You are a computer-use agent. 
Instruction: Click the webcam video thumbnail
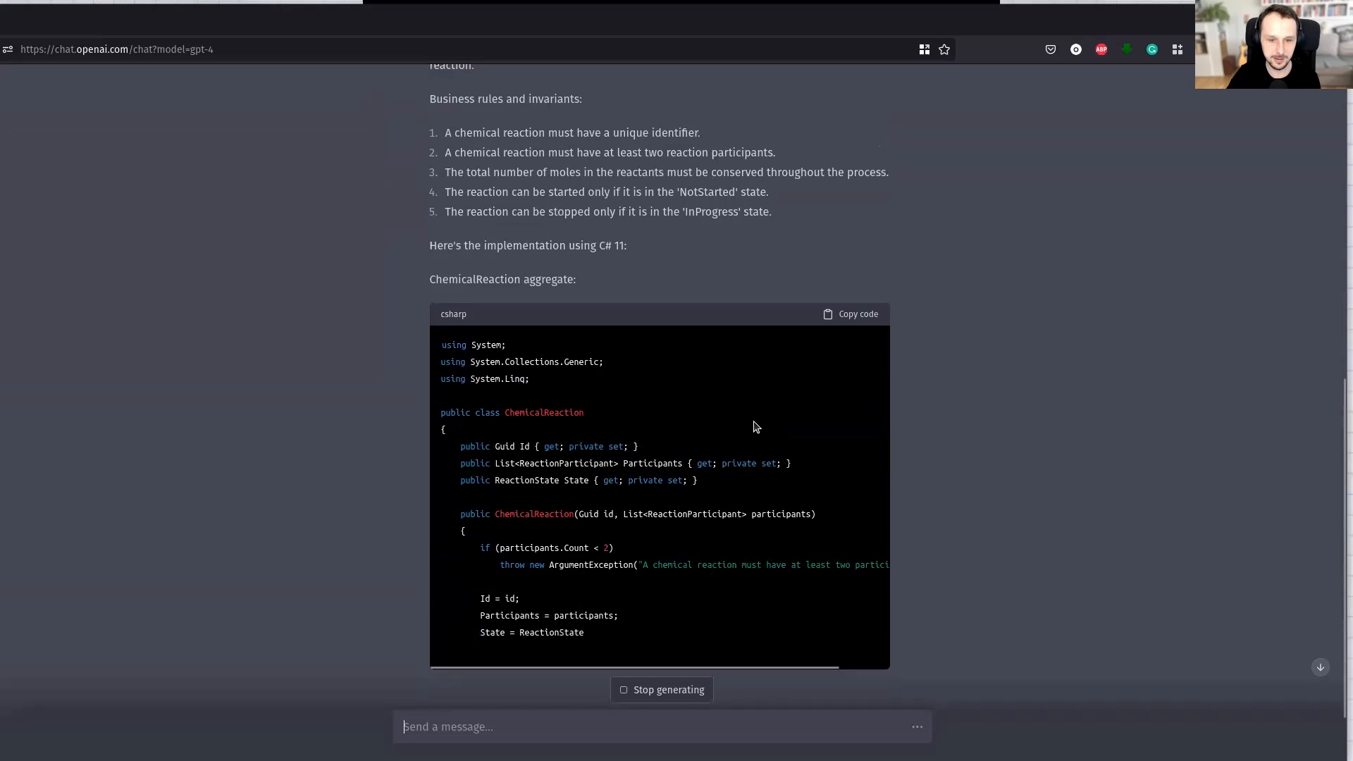pos(1273,44)
